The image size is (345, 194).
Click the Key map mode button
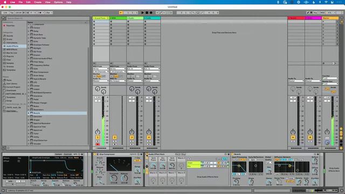(x=315, y=13)
